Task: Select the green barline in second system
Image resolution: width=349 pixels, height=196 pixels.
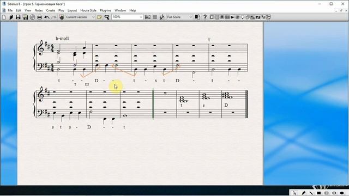Action: [x=153, y=104]
